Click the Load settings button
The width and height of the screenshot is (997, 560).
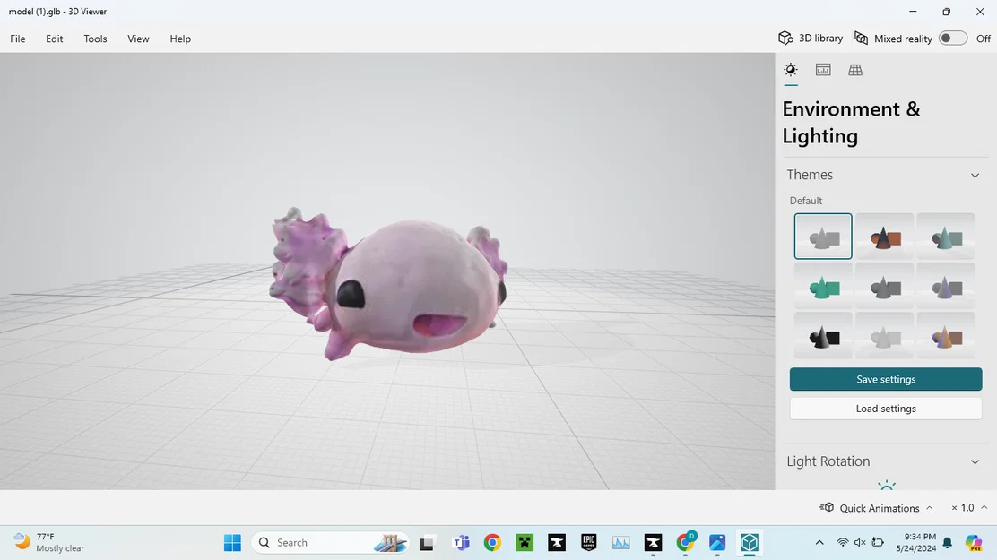pos(886,409)
